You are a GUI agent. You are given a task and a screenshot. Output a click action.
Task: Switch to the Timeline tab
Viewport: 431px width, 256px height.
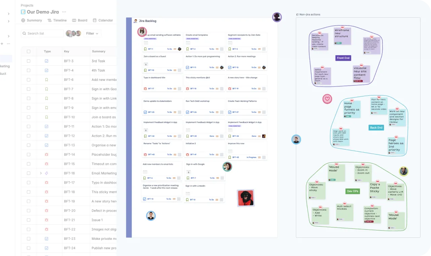pos(57,20)
